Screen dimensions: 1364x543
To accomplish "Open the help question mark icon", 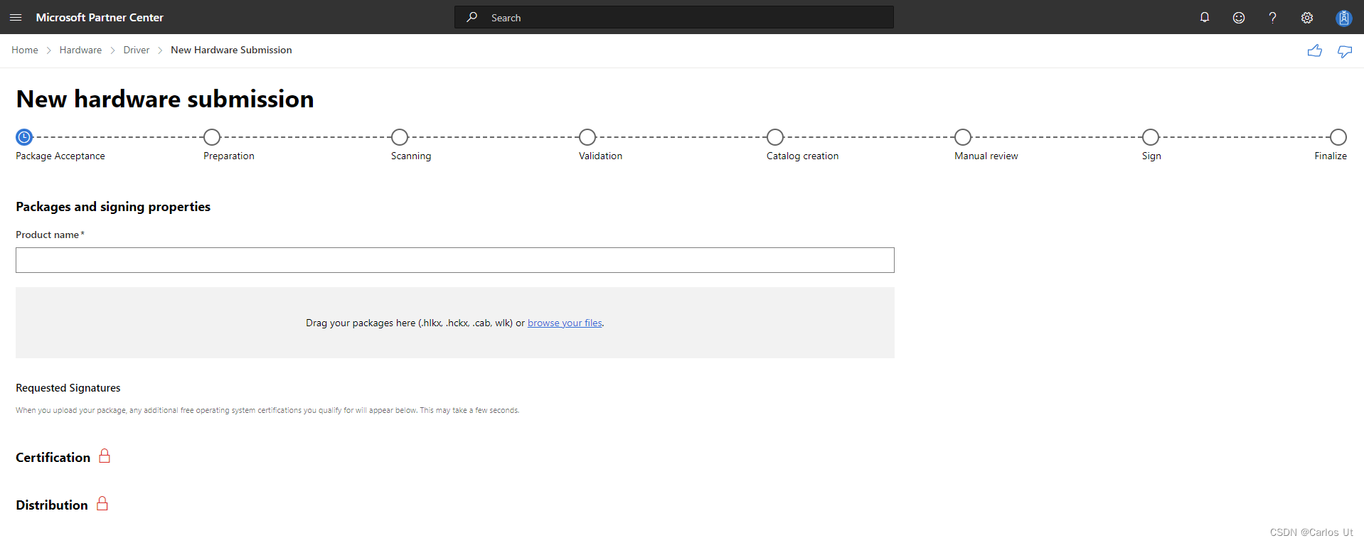I will click(x=1273, y=17).
